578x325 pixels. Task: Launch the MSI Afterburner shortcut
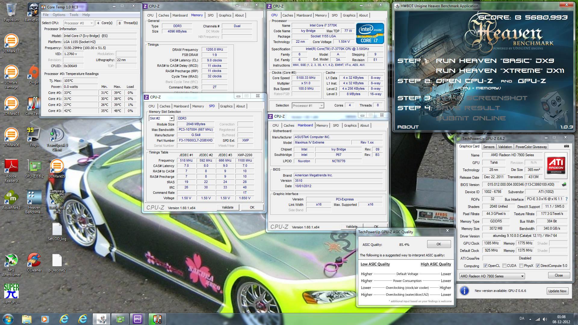(11, 265)
